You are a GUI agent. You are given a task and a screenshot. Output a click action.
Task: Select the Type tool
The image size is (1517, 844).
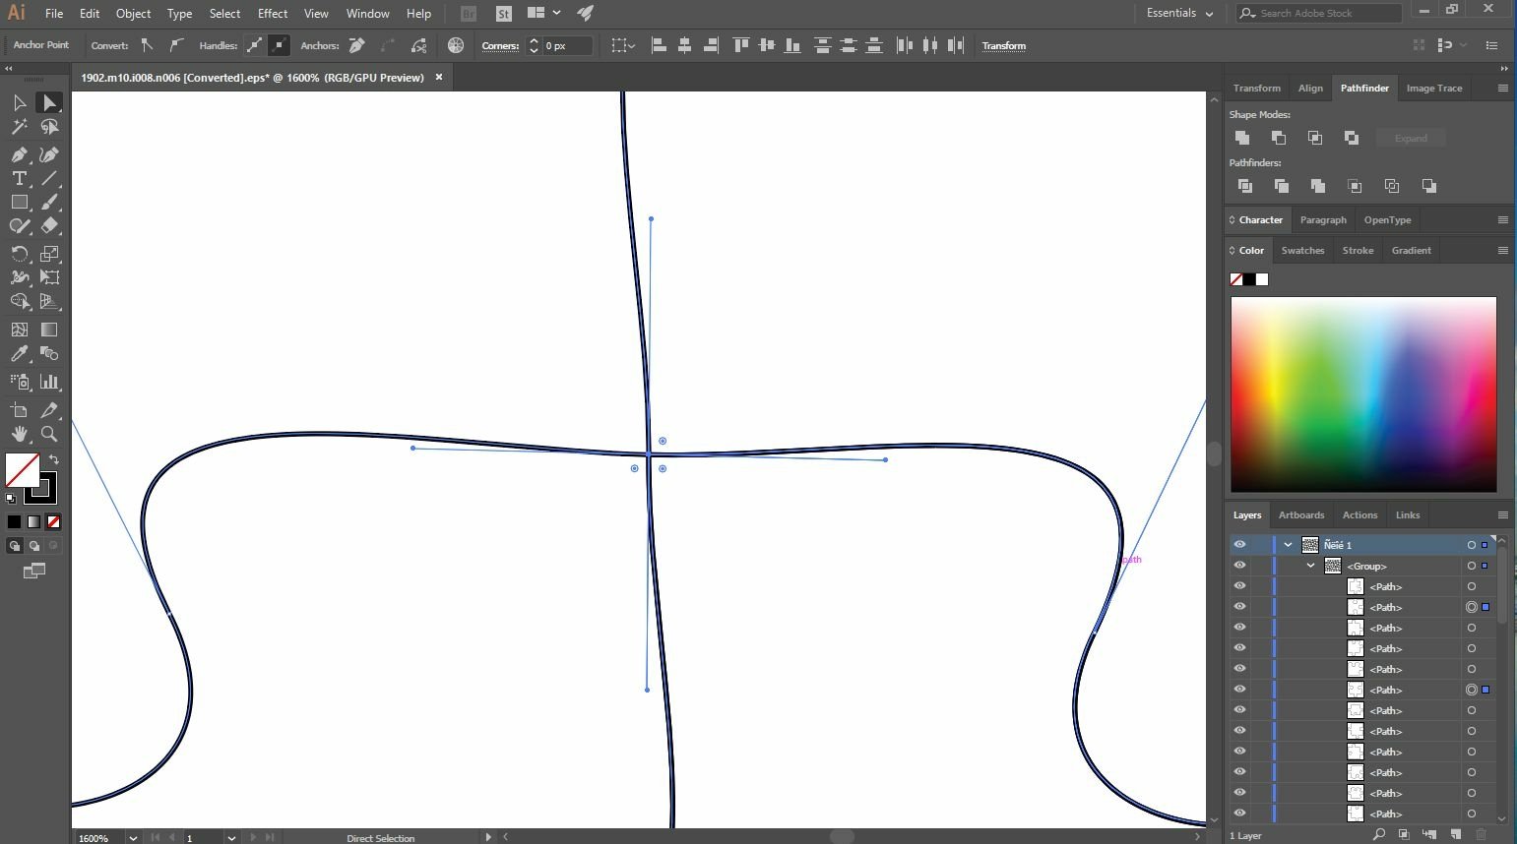(19, 178)
